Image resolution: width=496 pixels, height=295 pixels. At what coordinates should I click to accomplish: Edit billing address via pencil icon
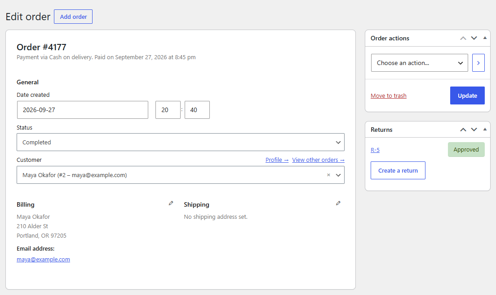pos(171,203)
